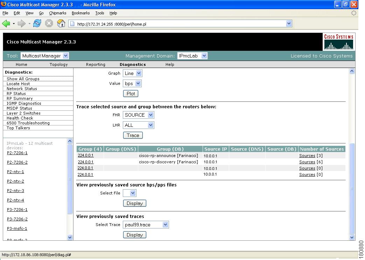This screenshot has width=365, height=260.
Task: Click the Stop loading icon
Action: pyautogui.click(x=49, y=23)
